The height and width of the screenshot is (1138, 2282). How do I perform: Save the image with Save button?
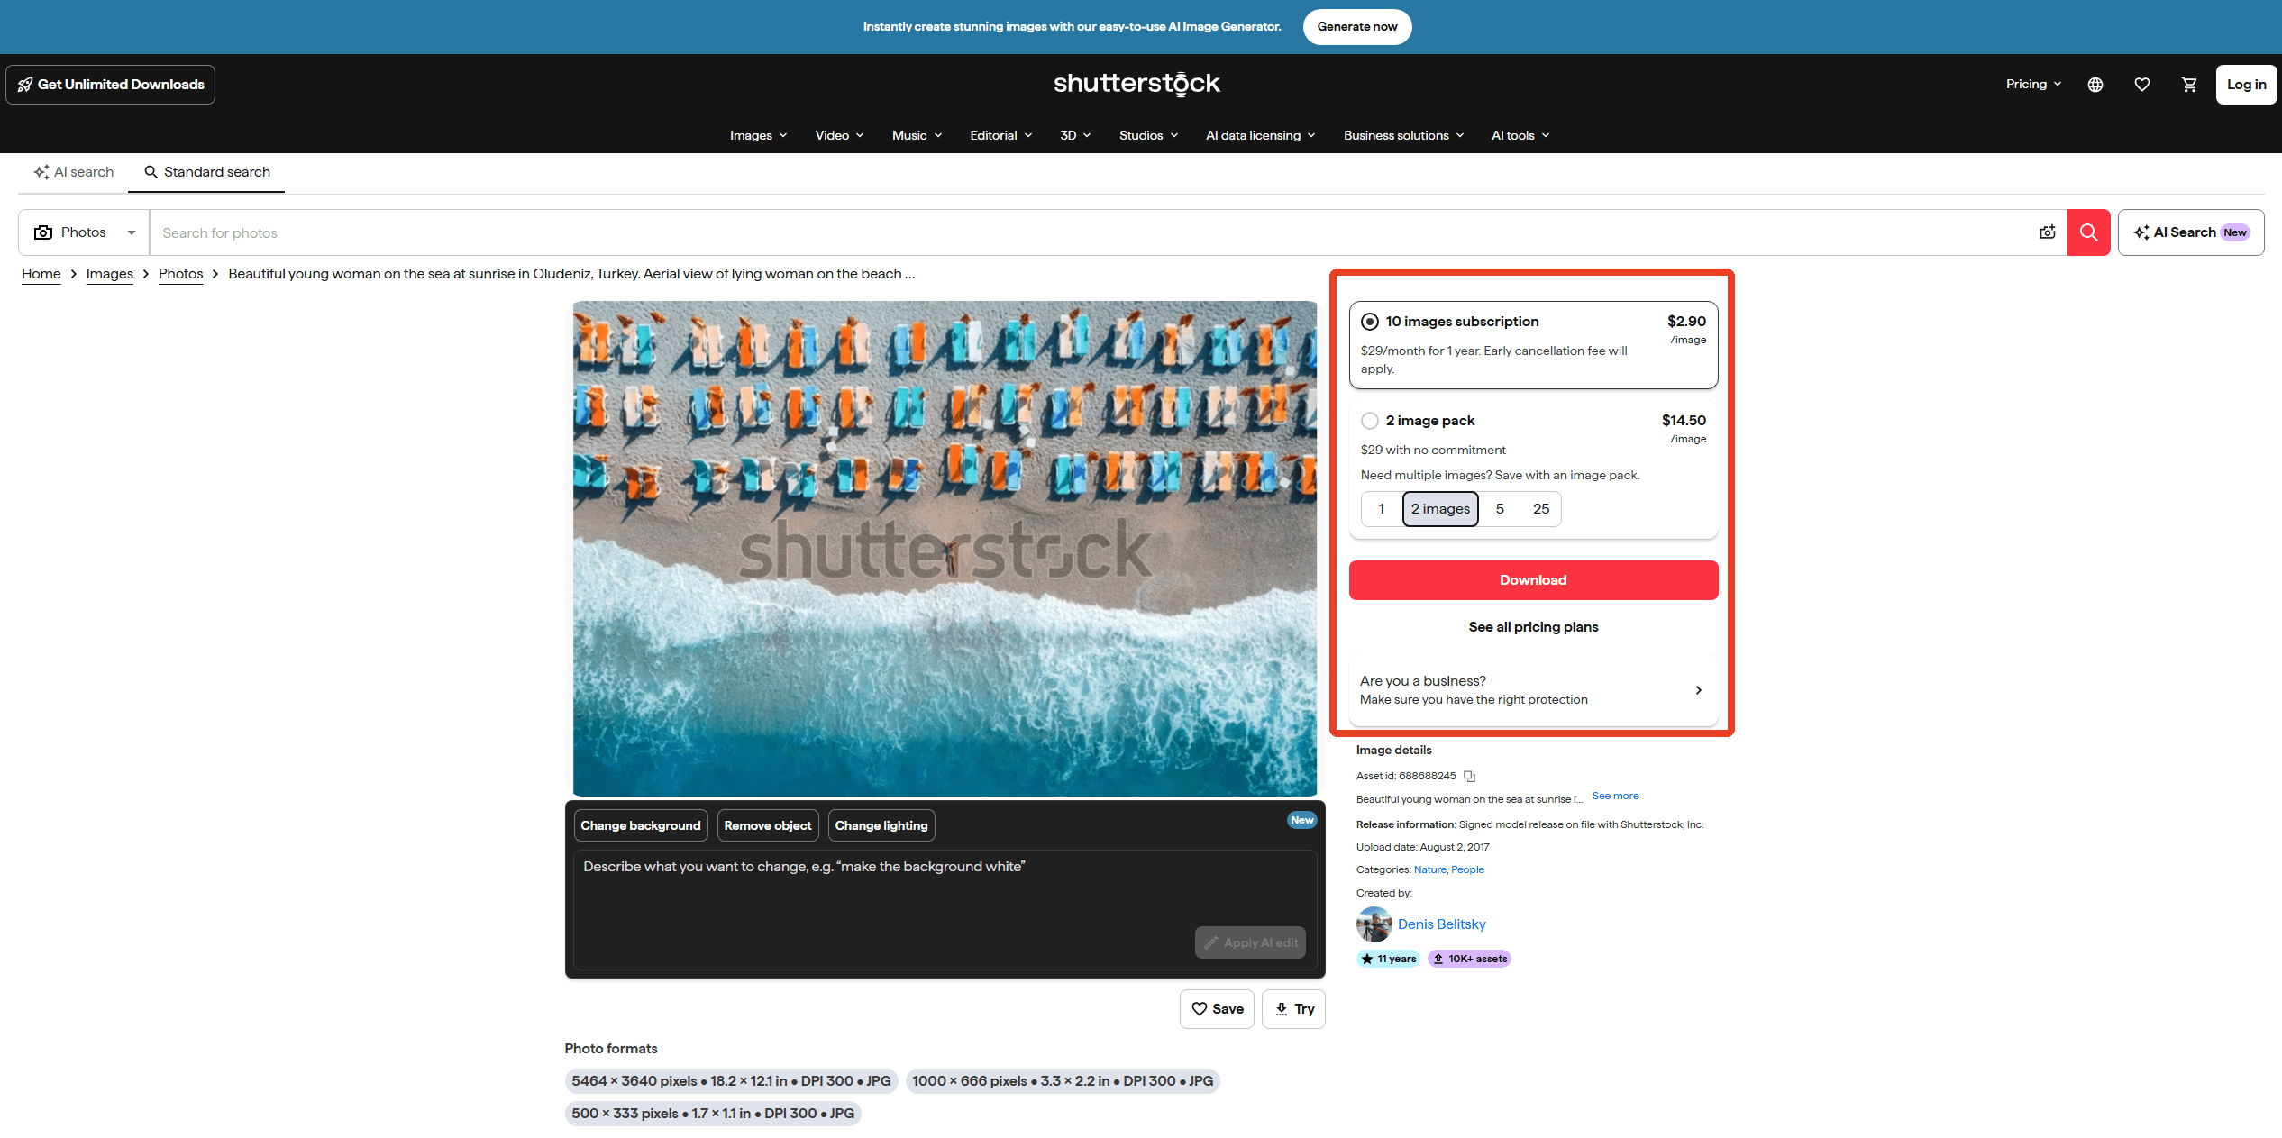[1217, 1009]
